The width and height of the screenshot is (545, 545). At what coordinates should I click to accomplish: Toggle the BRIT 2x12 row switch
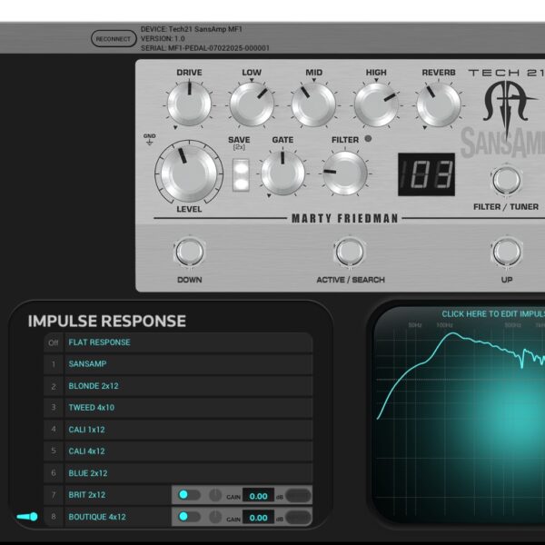[x=189, y=495]
